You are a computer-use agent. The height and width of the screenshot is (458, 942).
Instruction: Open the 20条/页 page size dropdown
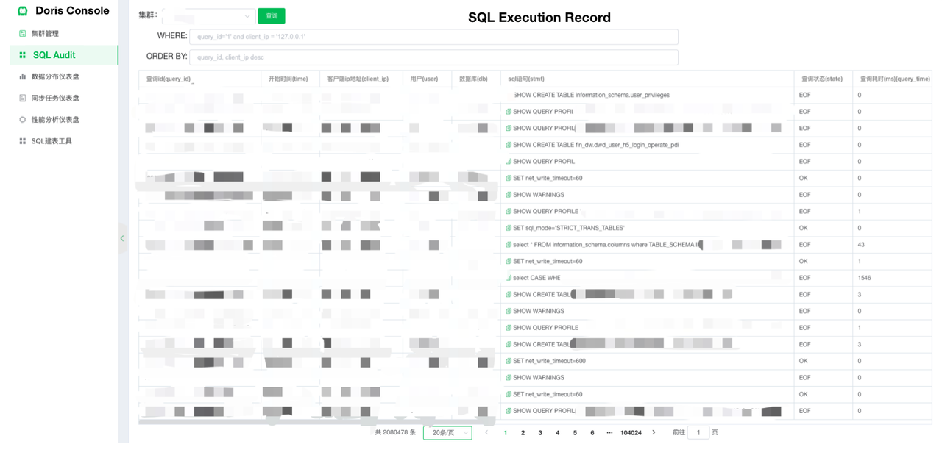(x=447, y=433)
